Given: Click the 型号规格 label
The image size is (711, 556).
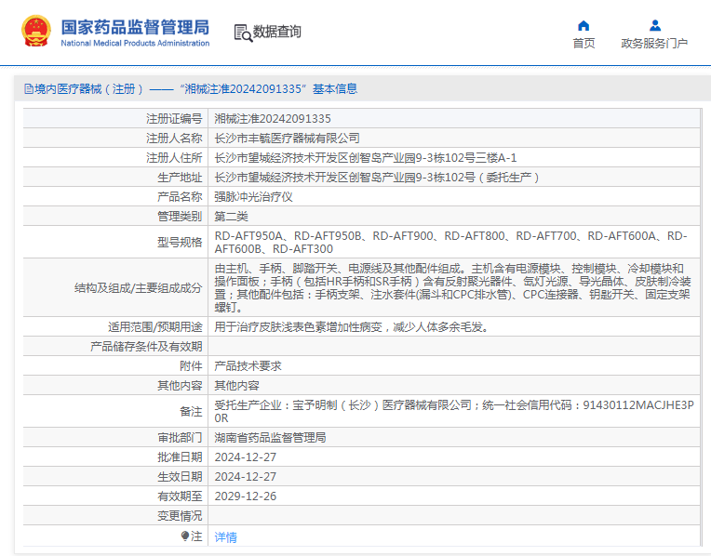Looking at the screenshot, I should (x=180, y=243).
